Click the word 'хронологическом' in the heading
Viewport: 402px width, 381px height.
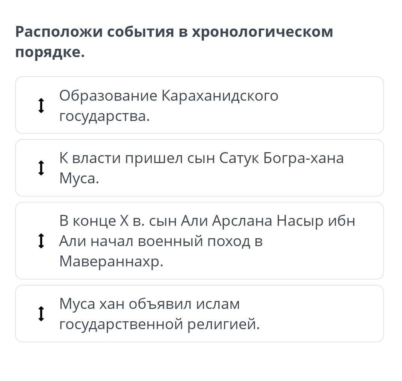point(262,32)
